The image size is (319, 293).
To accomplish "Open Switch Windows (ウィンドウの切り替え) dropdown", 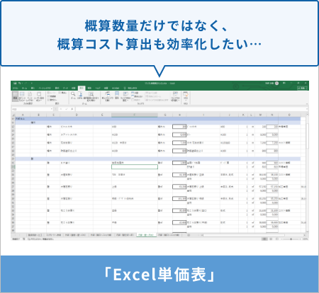I will (175, 96).
